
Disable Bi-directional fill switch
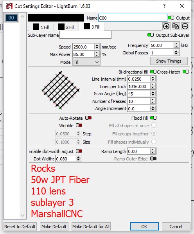153,72
